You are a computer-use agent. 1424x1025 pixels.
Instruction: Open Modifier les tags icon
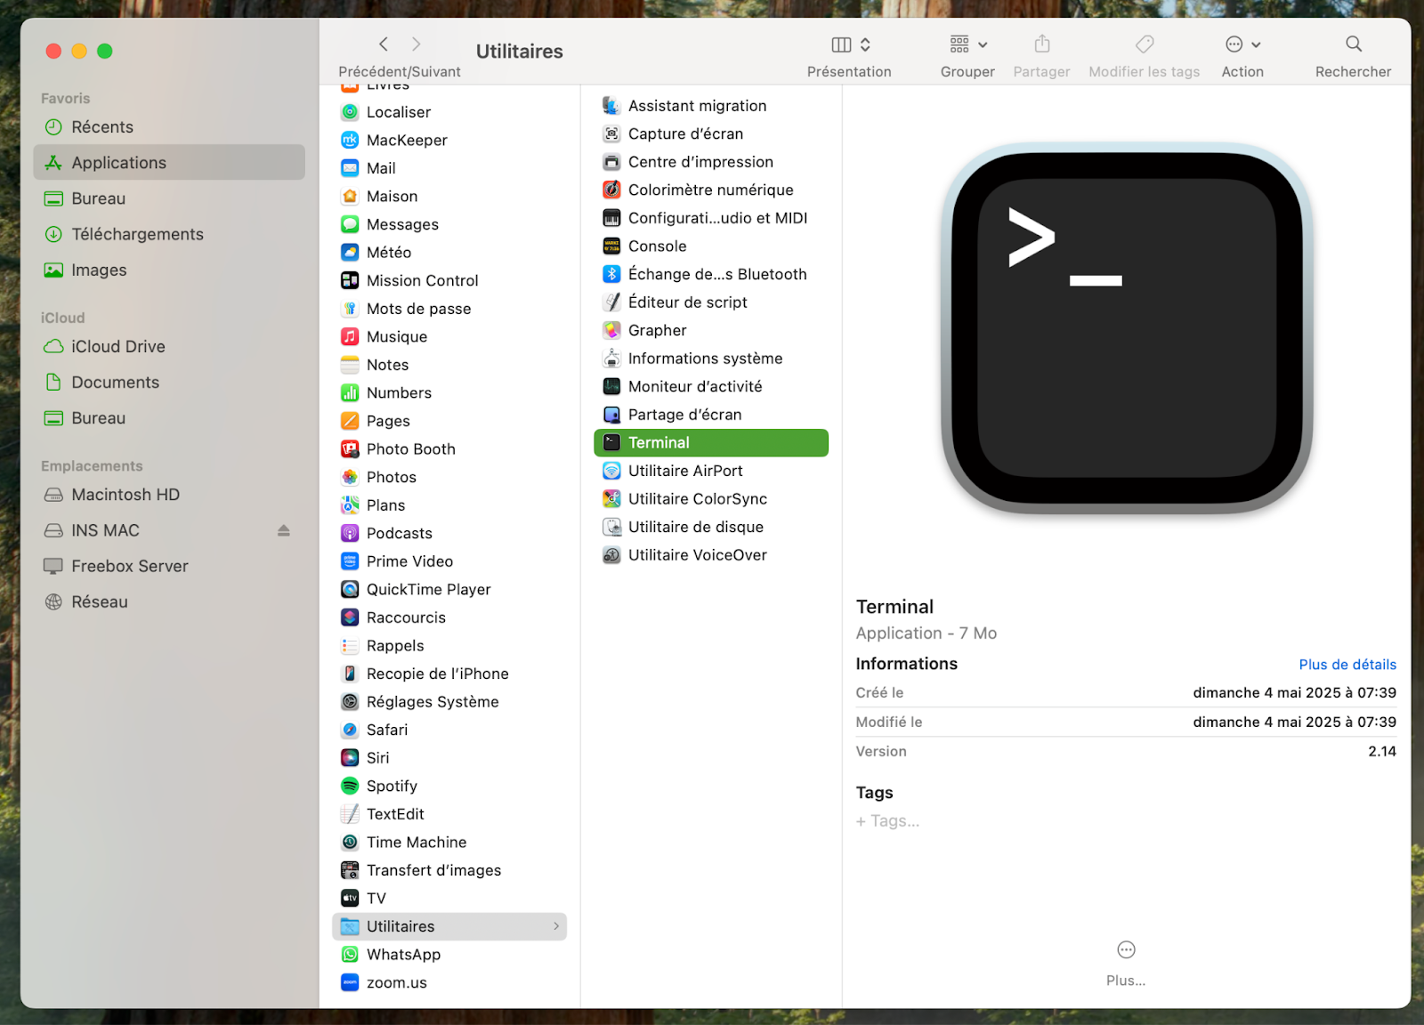pyautogui.click(x=1144, y=44)
